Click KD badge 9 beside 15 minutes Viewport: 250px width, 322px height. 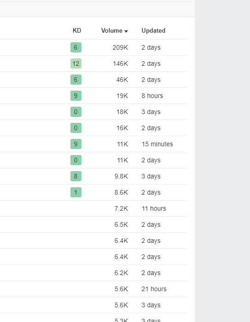(76, 144)
